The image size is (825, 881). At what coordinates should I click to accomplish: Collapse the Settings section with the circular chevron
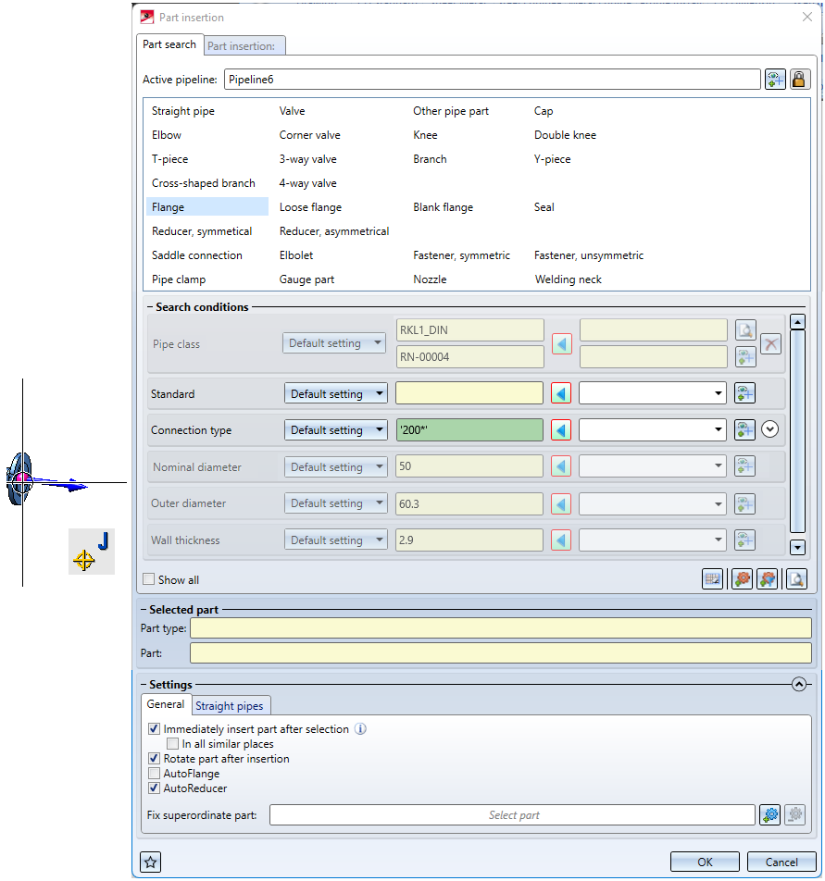tap(798, 685)
